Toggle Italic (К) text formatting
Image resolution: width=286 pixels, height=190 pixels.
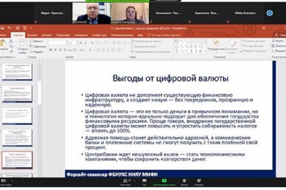[55, 50]
